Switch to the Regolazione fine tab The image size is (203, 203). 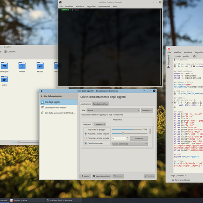coord(100,104)
